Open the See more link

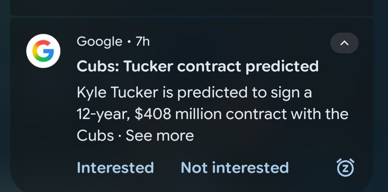(159, 136)
